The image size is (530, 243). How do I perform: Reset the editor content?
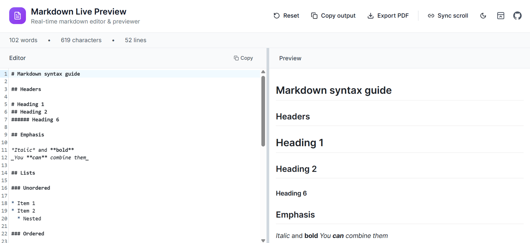click(x=286, y=16)
